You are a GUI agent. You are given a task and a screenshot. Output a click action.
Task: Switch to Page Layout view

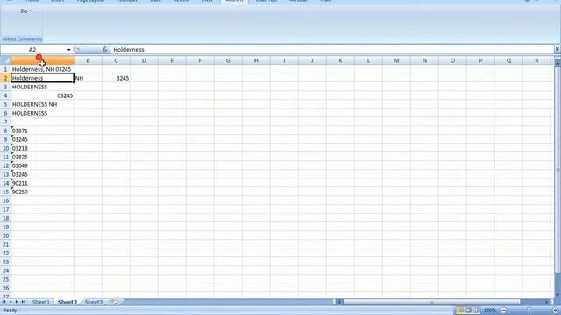468,311
